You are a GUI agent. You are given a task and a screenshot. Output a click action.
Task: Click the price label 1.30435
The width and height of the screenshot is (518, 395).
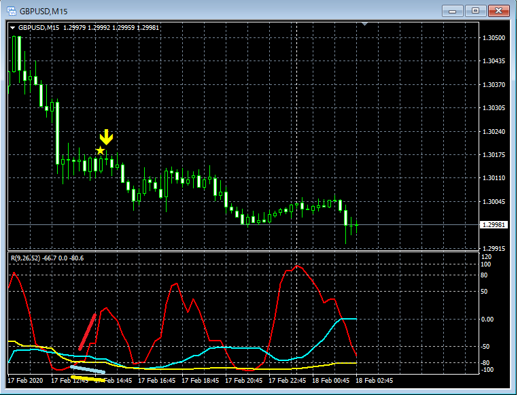(494, 61)
